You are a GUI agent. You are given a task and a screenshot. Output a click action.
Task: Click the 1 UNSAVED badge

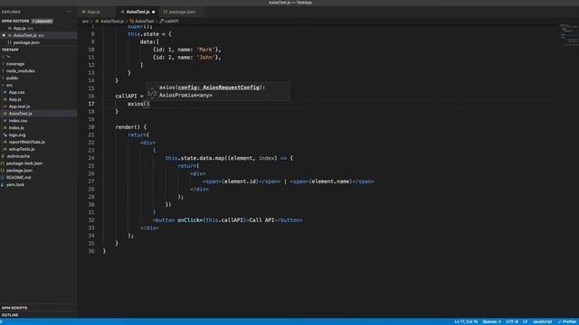pyautogui.click(x=43, y=22)
